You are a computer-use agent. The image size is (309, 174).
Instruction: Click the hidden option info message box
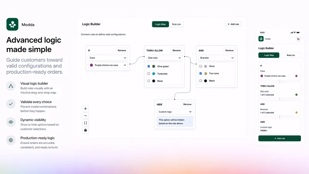click(x=175, y=121)
